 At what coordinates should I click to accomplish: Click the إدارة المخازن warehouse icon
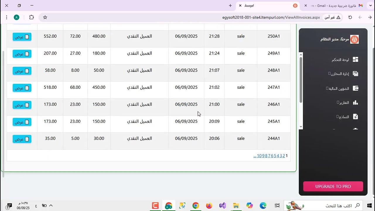pyautogui.click(x=355, y=74)
